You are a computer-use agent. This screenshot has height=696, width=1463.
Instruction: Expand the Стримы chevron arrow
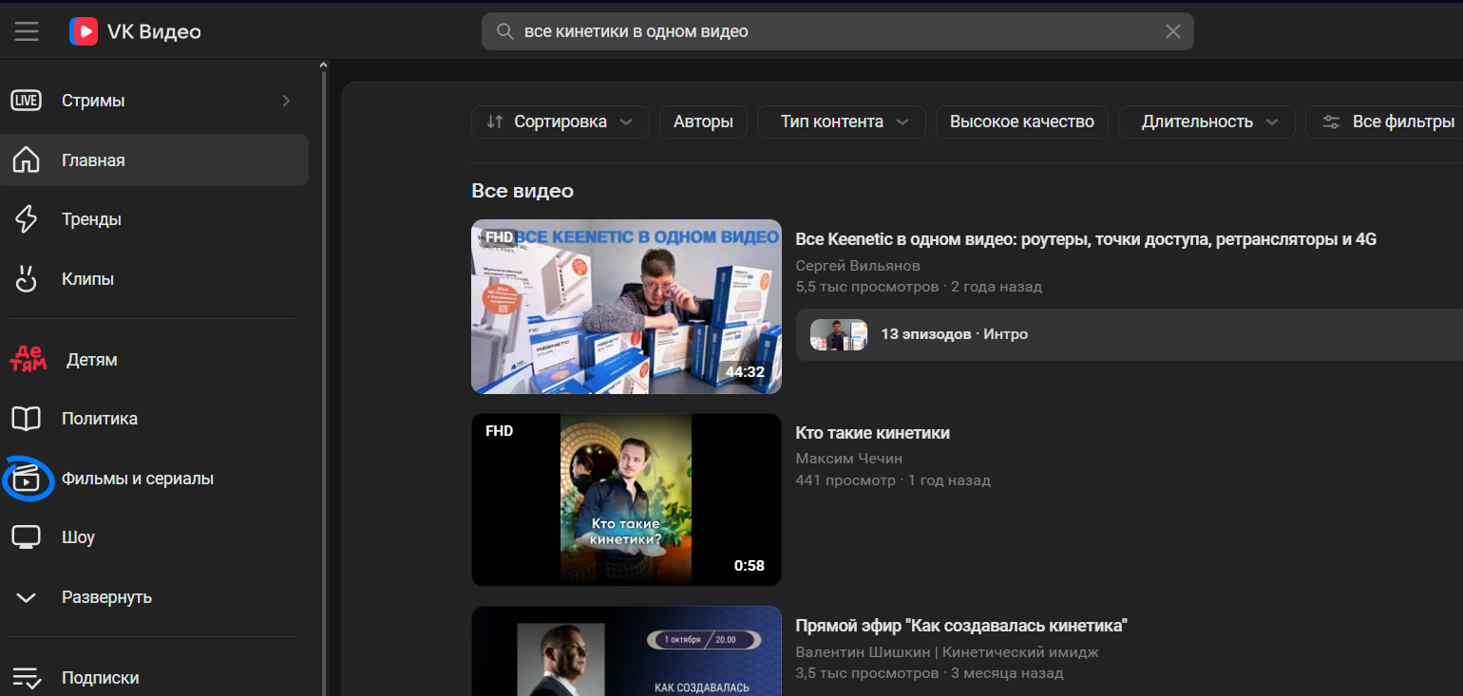286,101
